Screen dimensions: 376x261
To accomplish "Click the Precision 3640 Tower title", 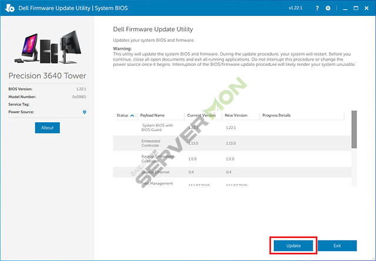I will 47,76.
